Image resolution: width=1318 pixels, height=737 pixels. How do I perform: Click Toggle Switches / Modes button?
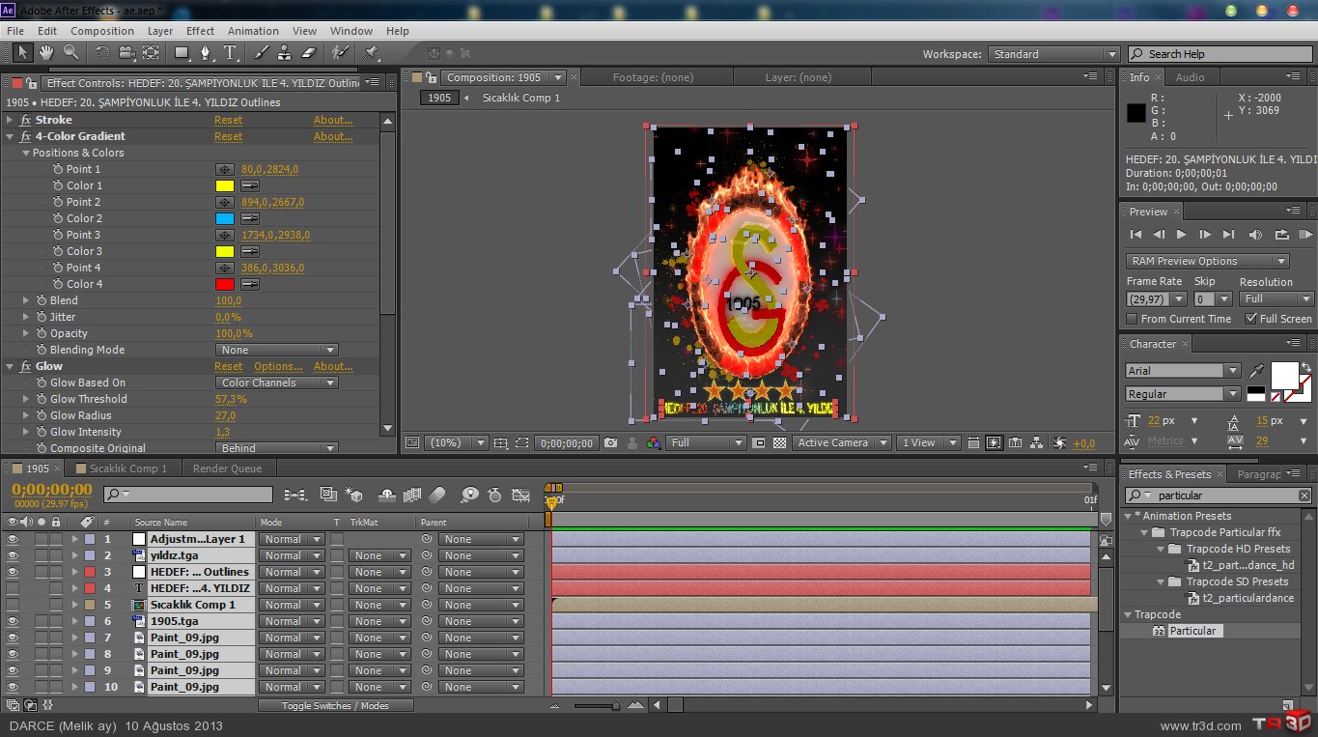335,706
